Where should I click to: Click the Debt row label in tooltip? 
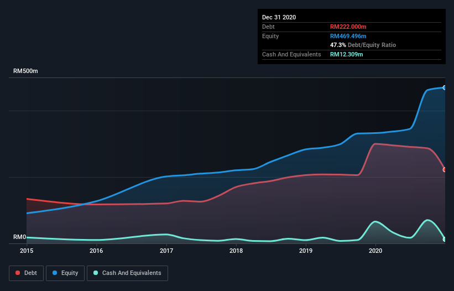pyautogui.click(x=268, y=27)
